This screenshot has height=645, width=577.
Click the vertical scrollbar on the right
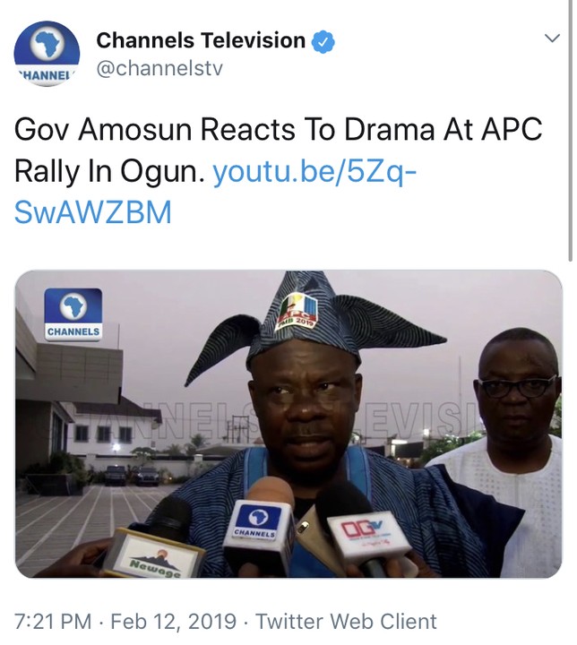coord(571,130)
